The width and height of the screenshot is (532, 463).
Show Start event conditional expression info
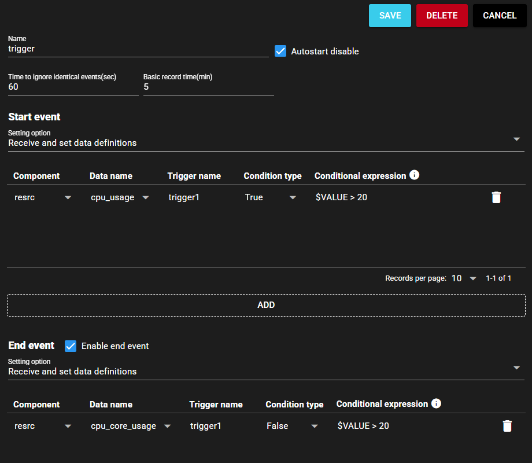[x=414, y=175]
